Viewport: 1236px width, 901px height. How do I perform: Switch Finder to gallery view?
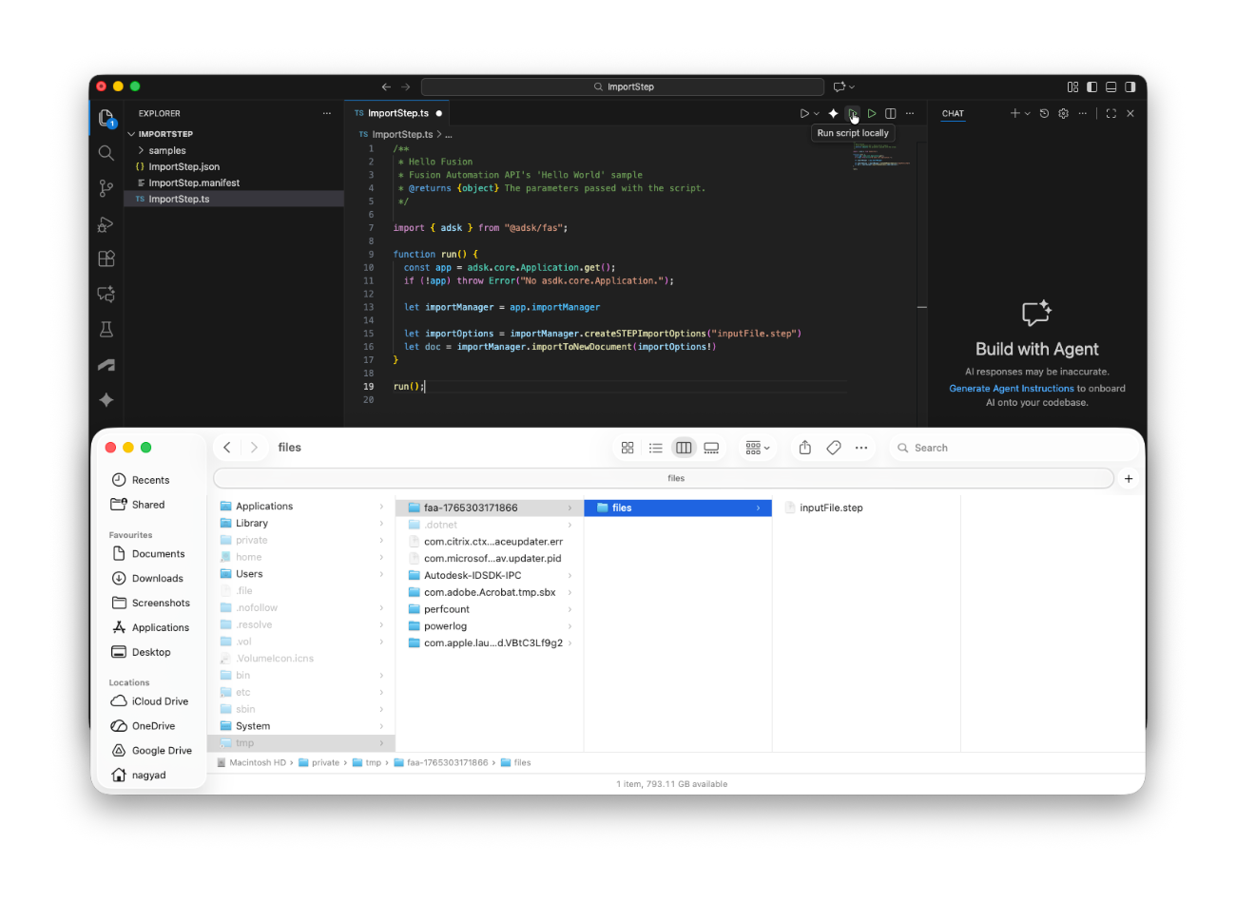point(711,447)
